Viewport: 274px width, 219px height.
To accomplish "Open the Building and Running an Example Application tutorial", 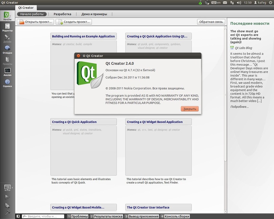I will (83, 36).
